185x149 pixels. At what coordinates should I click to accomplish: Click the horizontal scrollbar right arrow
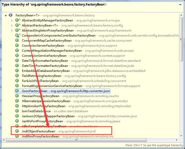177,140
